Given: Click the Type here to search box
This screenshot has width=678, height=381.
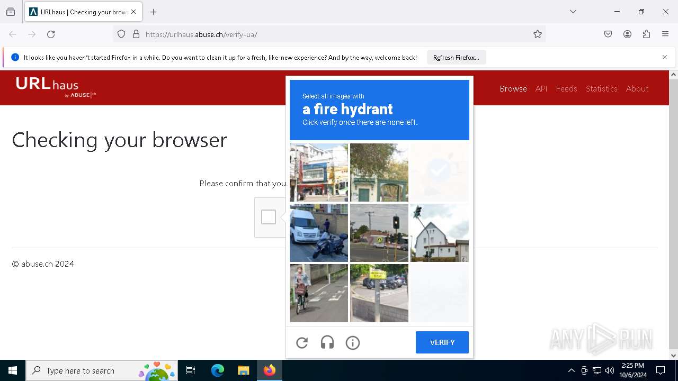Looking at the screenshot, I should click(102, 370).
